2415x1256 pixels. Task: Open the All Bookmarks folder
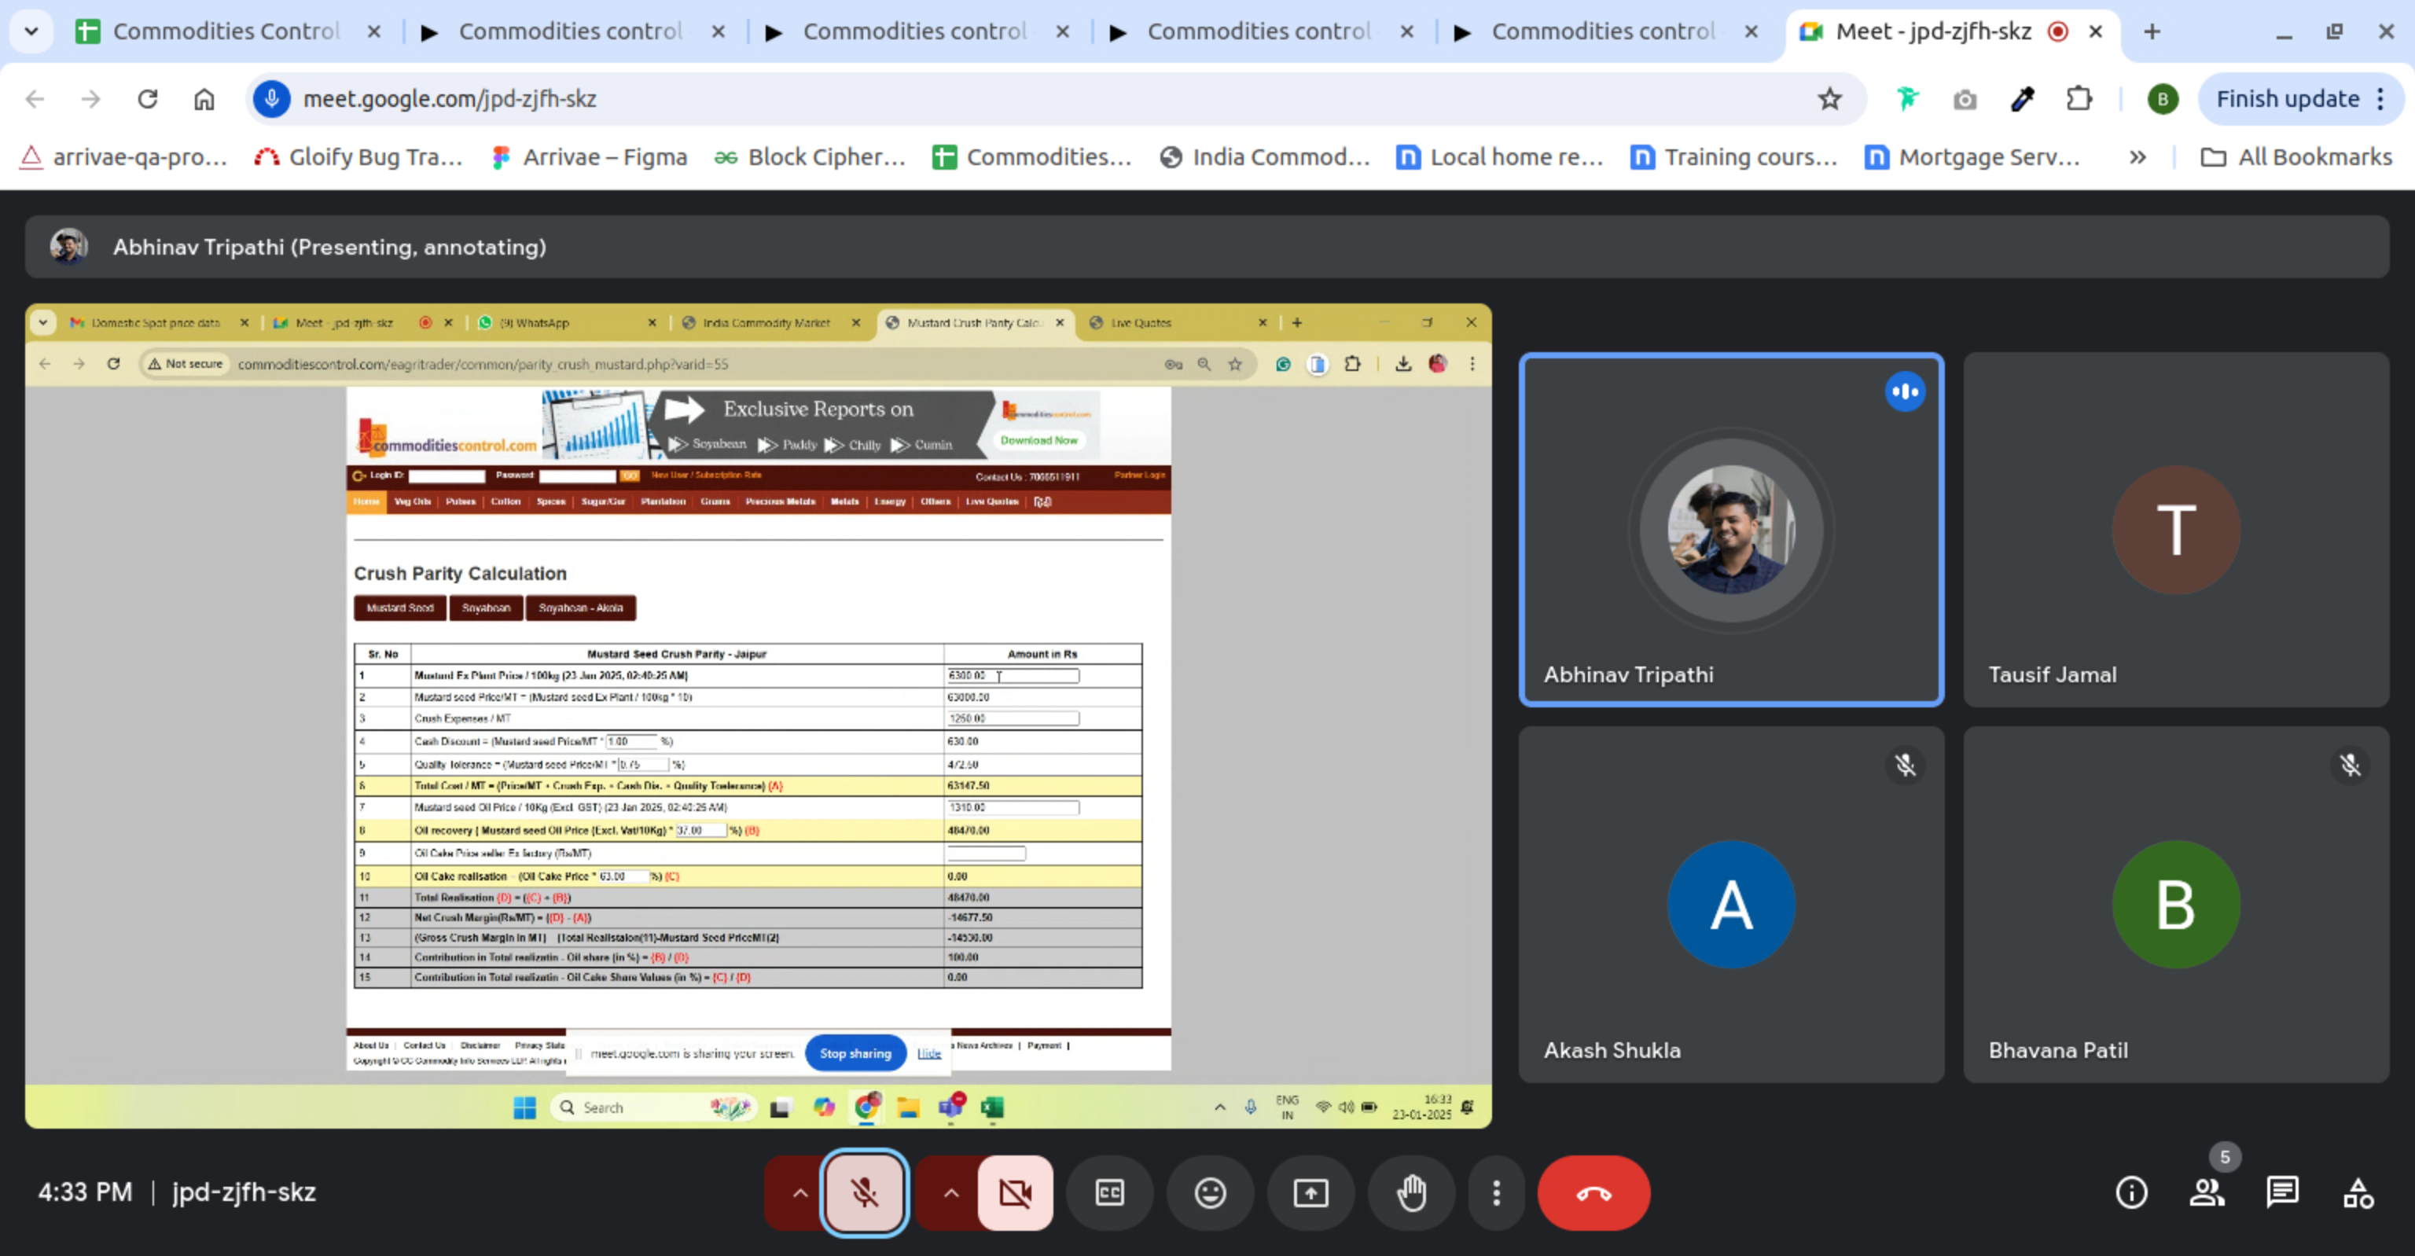point(2296,156)
